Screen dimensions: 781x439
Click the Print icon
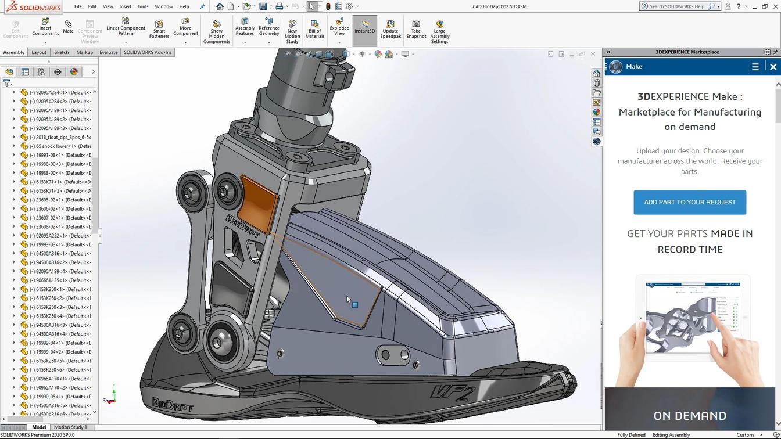point(279,6)
